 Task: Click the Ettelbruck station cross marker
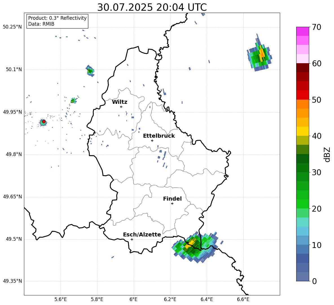pos(152,141)
